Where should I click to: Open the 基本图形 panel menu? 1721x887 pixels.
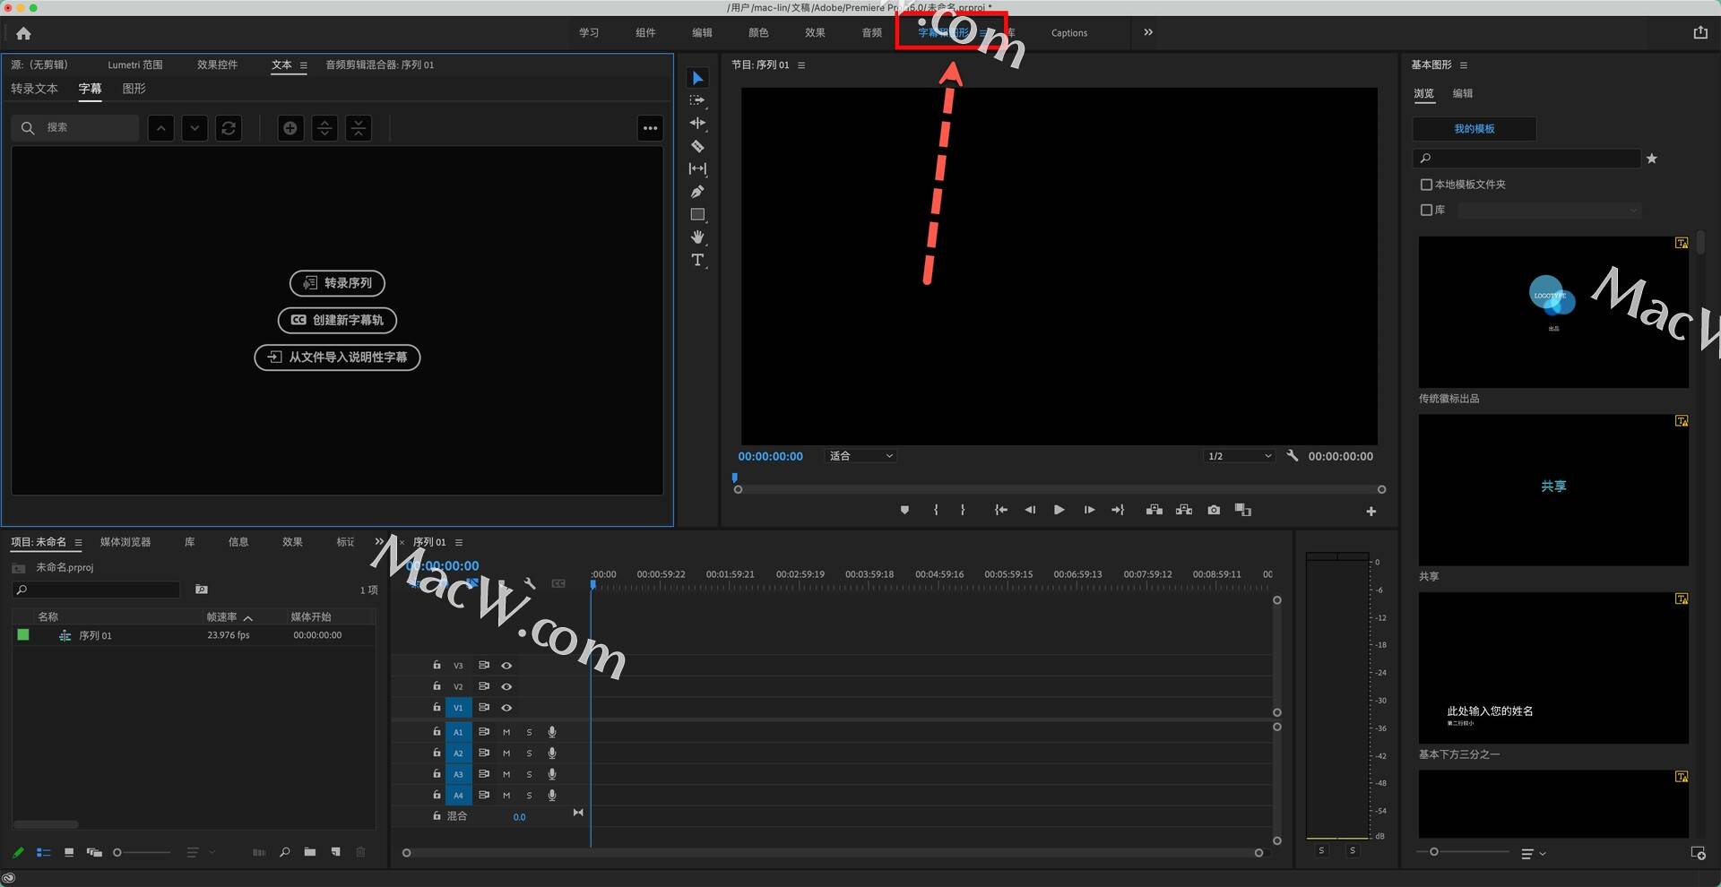click(1464, 65)
